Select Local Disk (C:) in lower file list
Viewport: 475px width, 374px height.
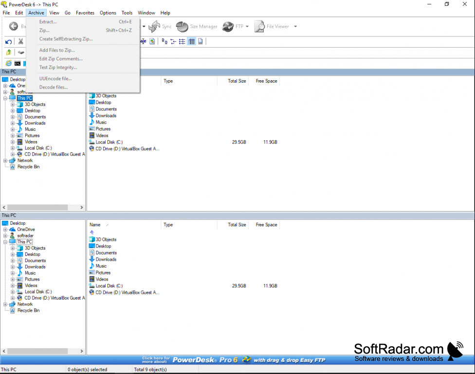coord(109,286)
